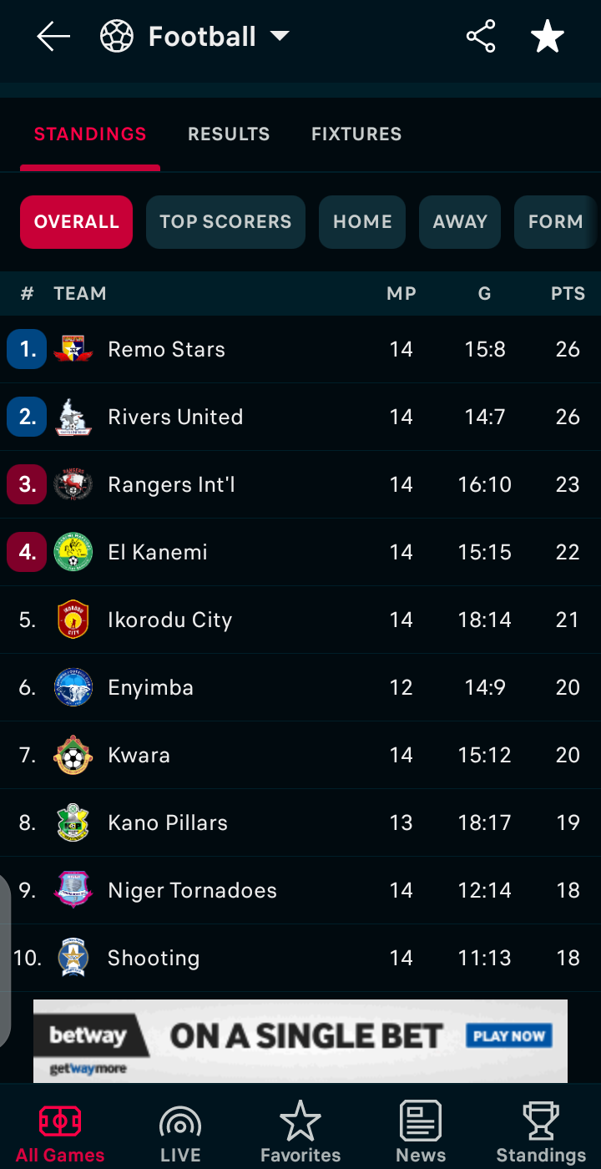Select the Top Scorers filter
The width and height of the screenshot is (601, 1169).
click(x=225, y=222)
